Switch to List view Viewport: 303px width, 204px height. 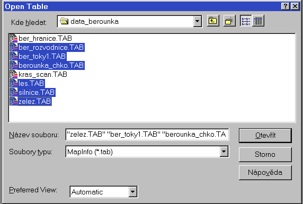click(246, 21)
